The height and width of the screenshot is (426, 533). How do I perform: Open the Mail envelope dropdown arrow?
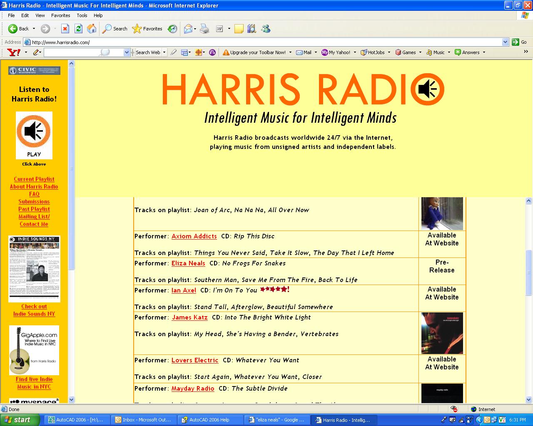click(x=195, y=29)
